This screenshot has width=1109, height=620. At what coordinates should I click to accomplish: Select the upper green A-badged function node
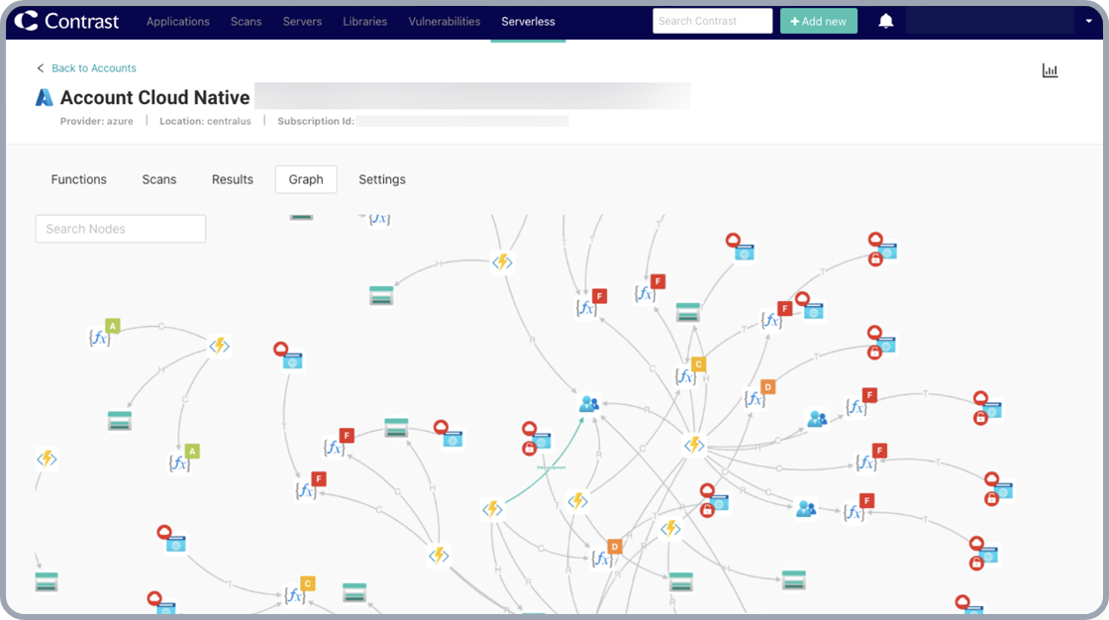click(100, 338)
